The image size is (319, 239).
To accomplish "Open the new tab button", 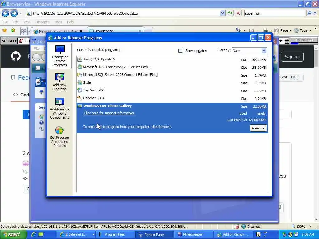I will point(148,30).
